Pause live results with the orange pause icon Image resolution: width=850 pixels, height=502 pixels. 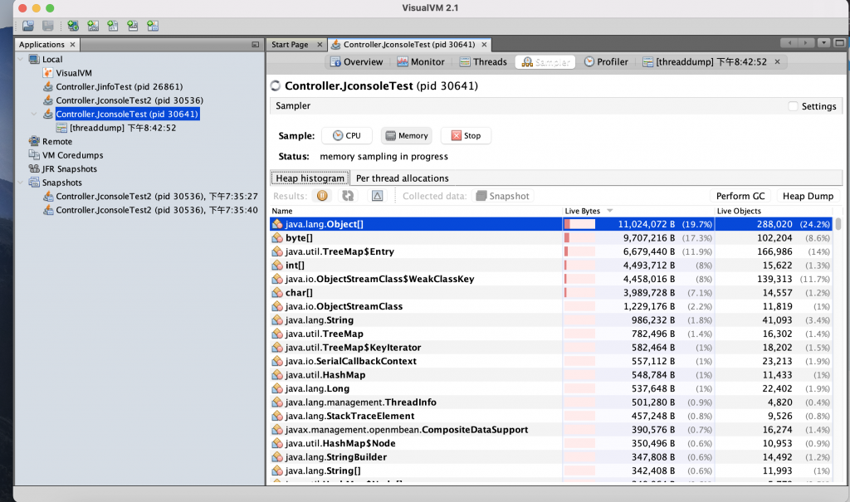tap(322, 196)
